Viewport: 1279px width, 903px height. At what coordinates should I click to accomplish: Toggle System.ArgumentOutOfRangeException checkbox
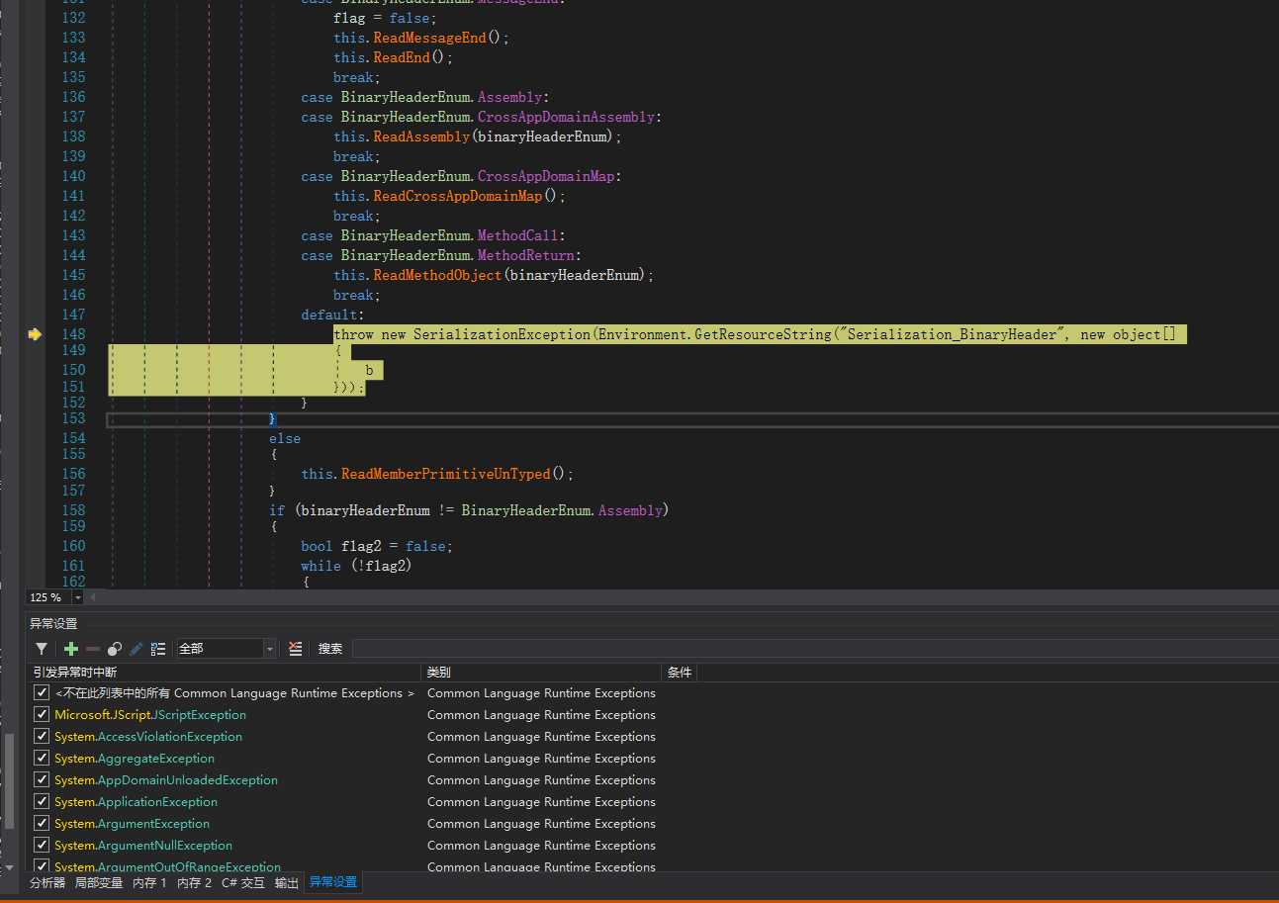(x=42, y=866)
